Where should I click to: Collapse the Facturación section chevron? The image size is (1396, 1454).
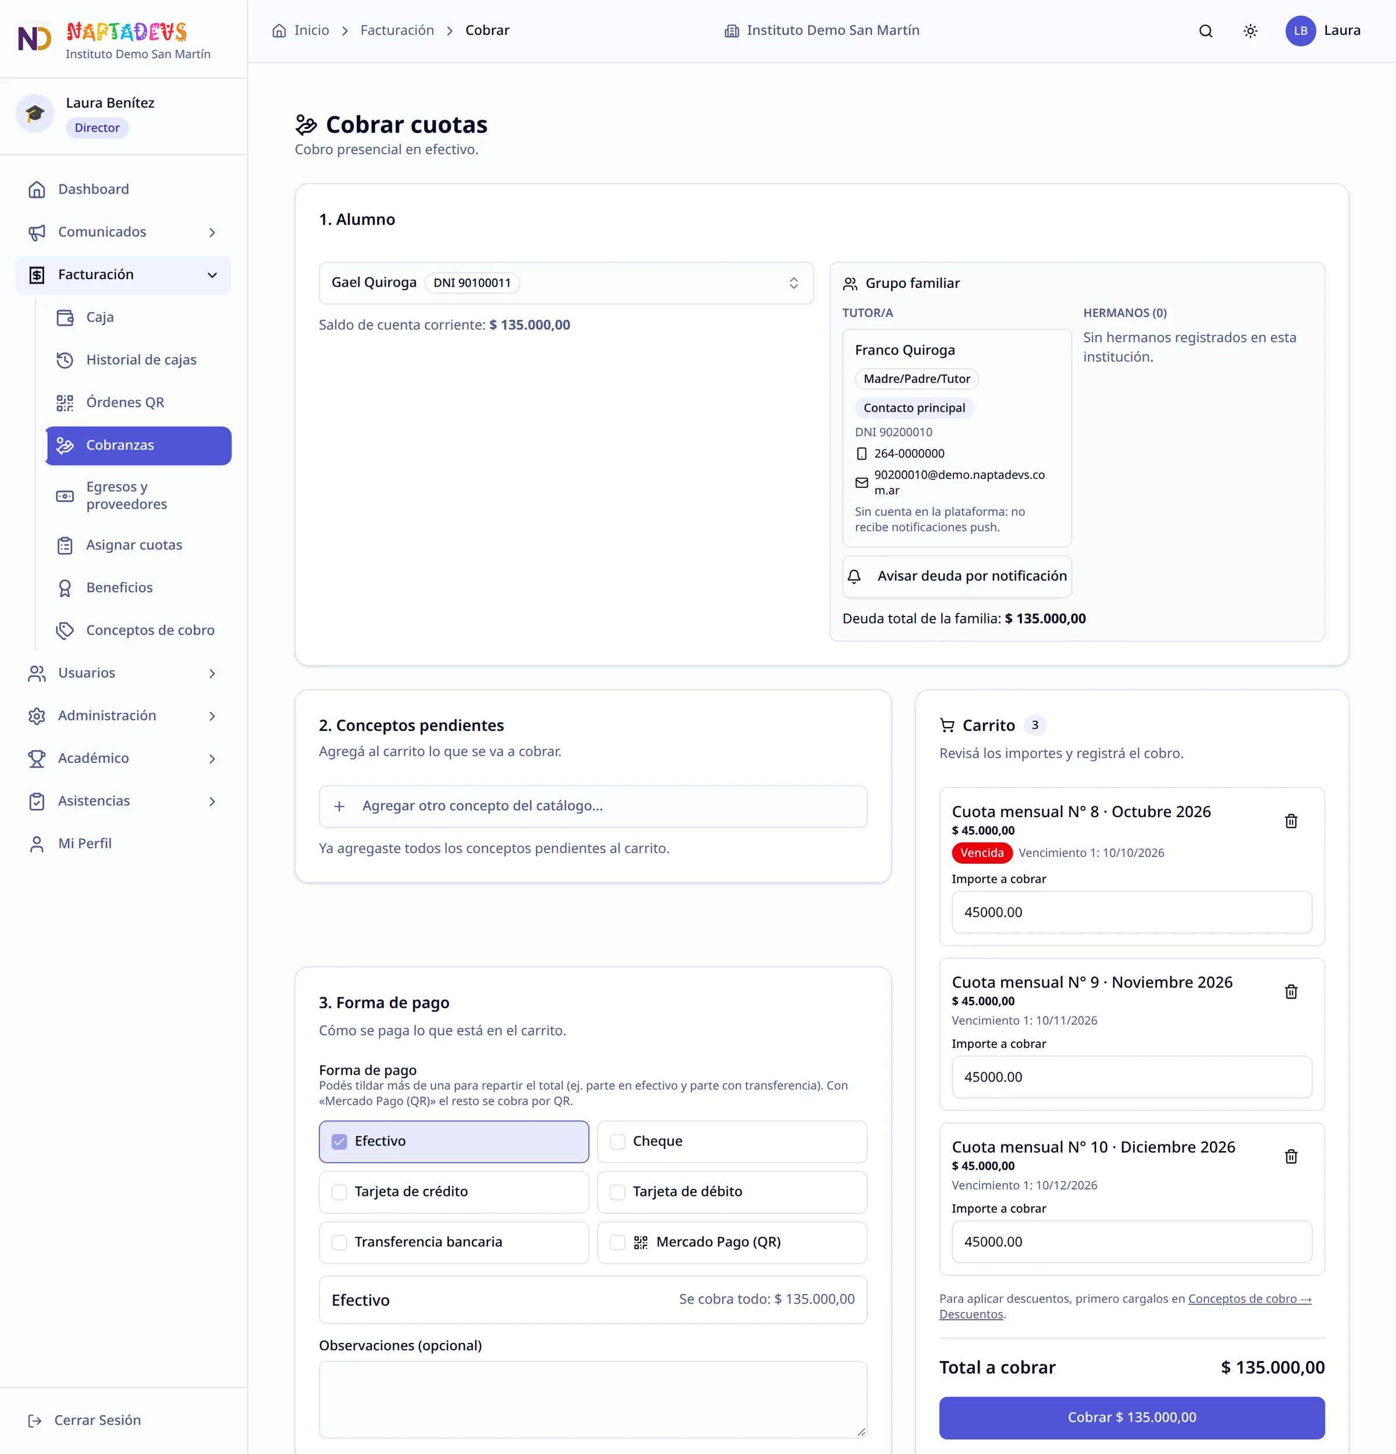[212, 275]
